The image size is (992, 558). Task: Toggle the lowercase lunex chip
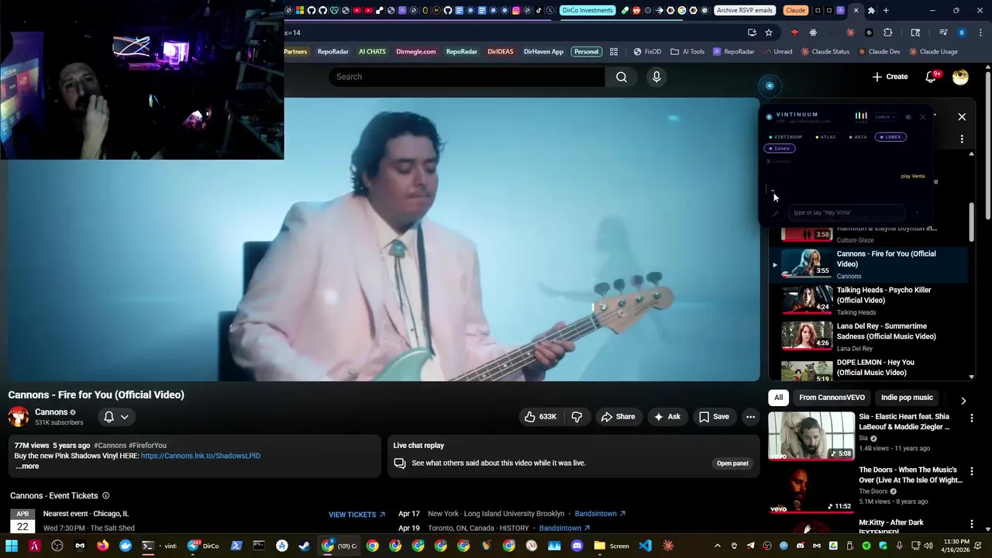[780, 148]
